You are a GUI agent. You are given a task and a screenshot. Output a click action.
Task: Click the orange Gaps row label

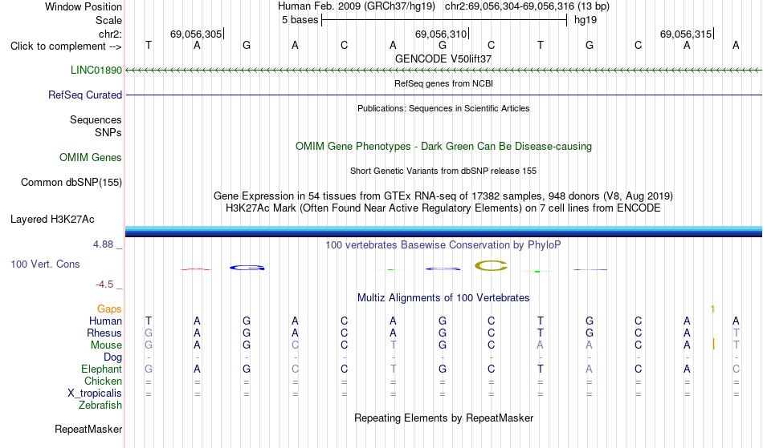click(109, 309)
